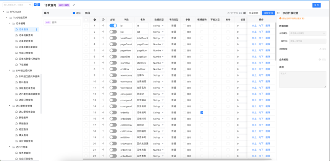The height and width of the screenshot is (161, 330).
Task: Click the grid view icon left of 批量删除
Action: (x=244, y=13)
